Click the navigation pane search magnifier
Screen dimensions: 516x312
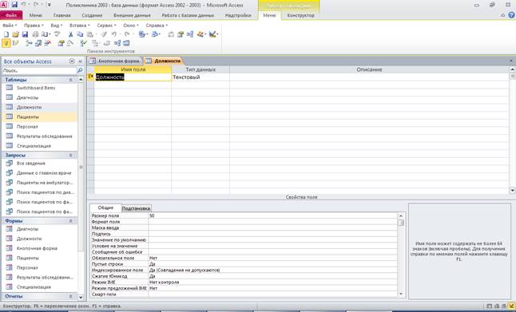click(80, 70)
